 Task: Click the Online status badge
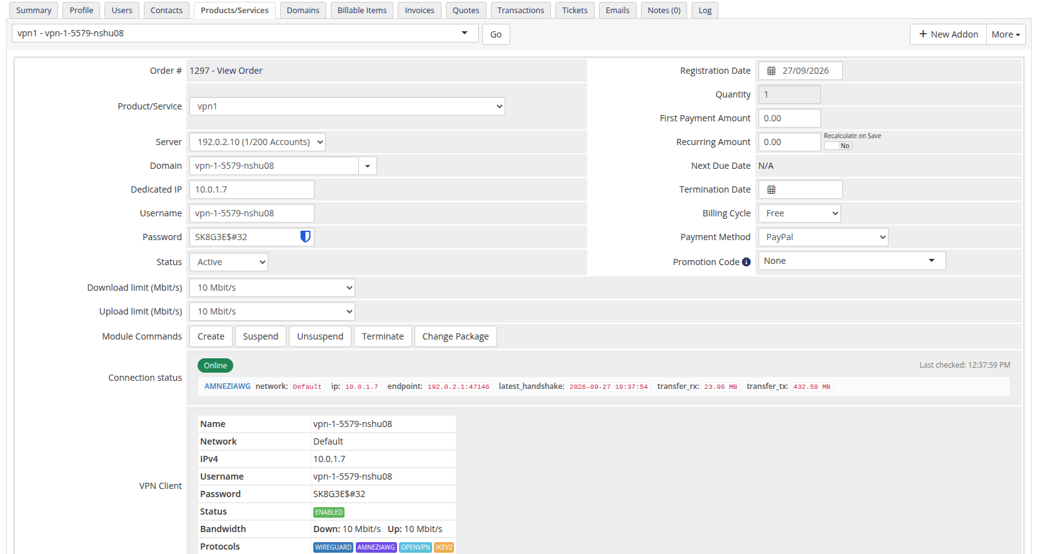pyautogui.click(x=215, y=365)
